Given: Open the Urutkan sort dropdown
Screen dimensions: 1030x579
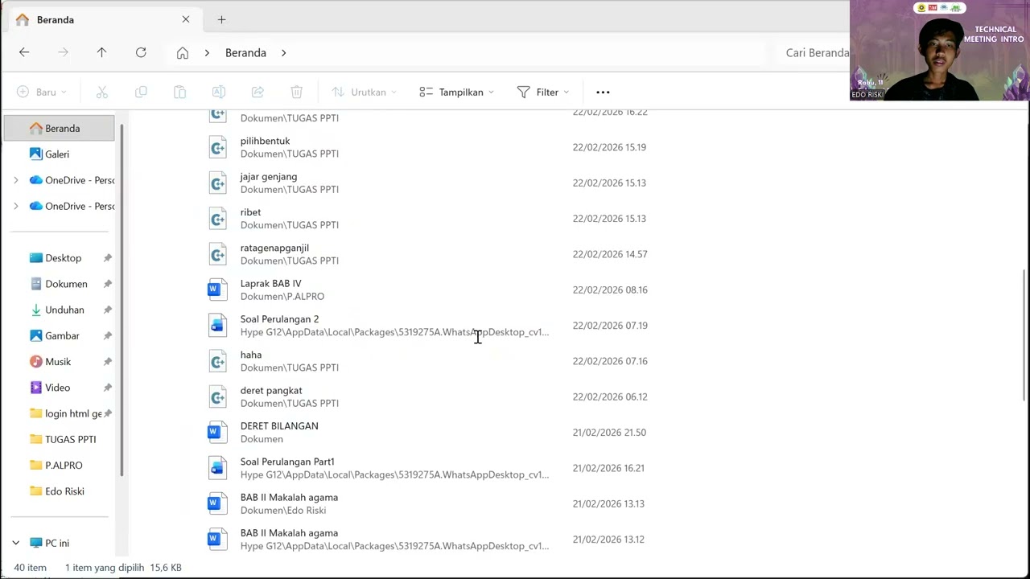Looking at the screenshot, I should (365, 92).
